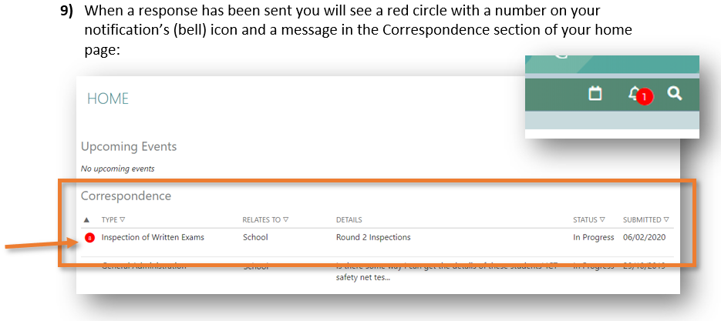
Task: Select the Round 2 Inspections details text
Action: click(373, 237)
